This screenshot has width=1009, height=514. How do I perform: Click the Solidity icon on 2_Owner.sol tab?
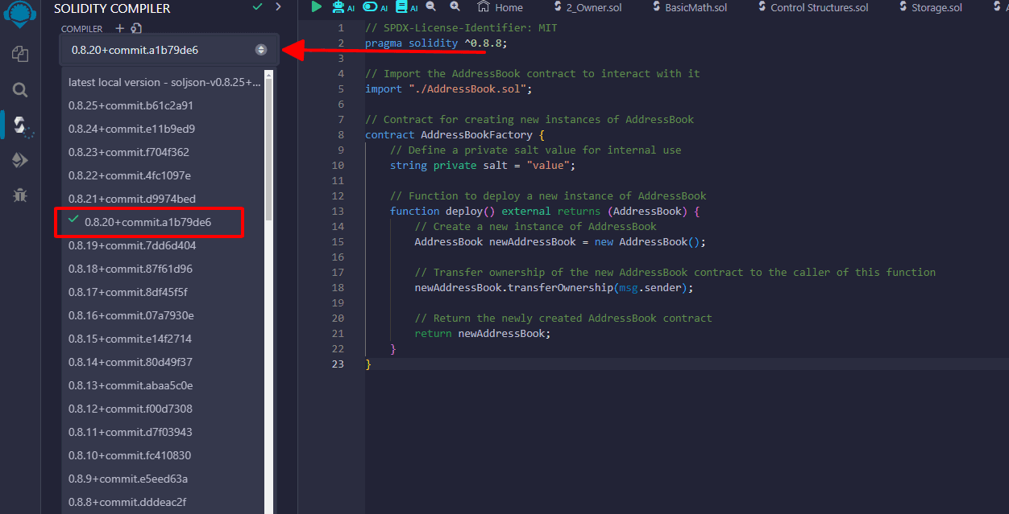[x=557, y=7]
